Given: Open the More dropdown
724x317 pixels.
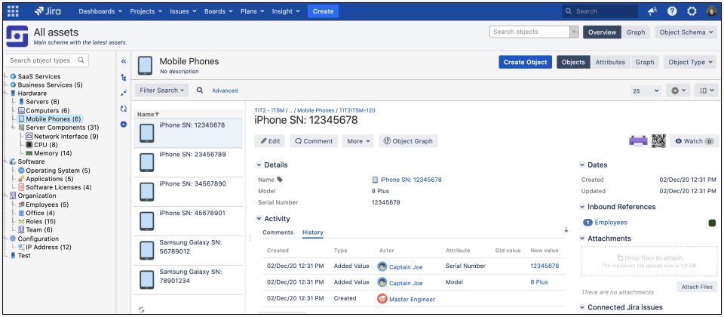Looking at the screenshot, I should 357,141.
